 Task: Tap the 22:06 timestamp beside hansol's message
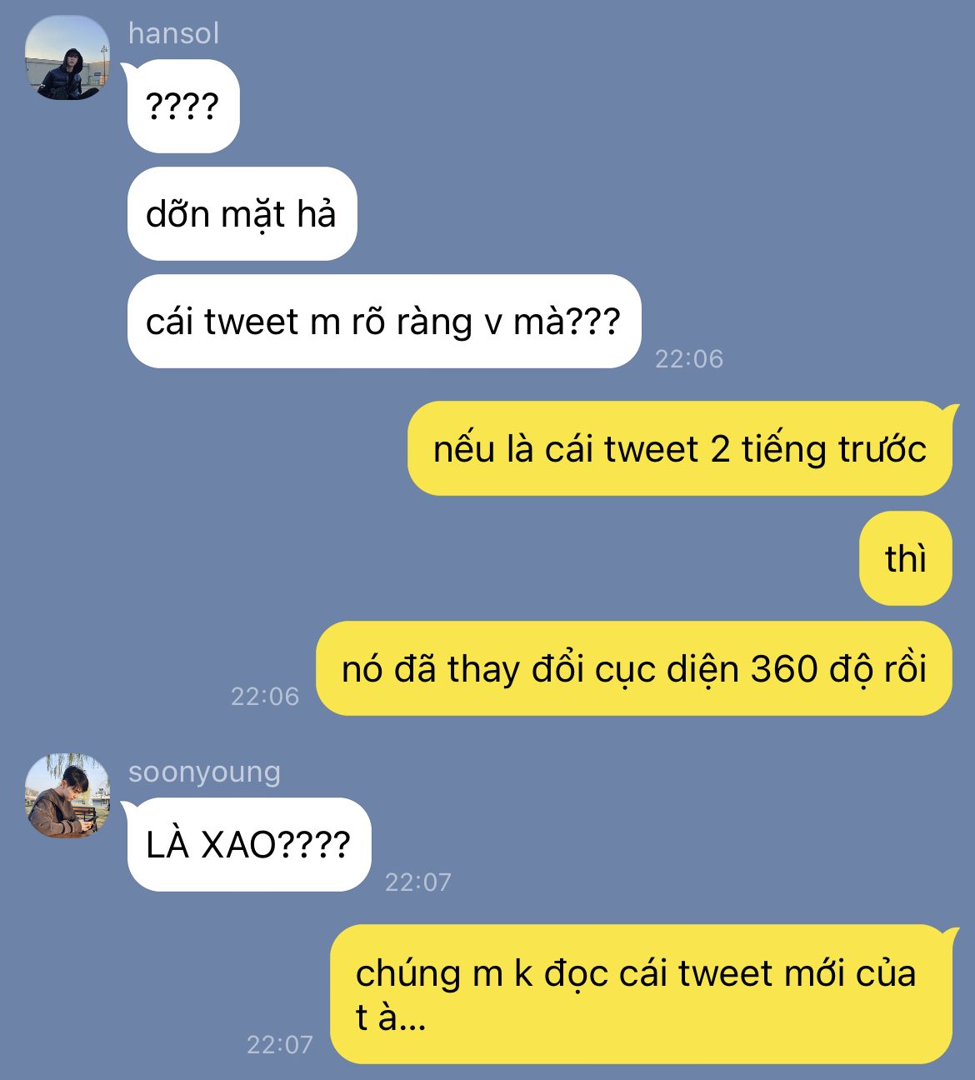pos(688,359)
